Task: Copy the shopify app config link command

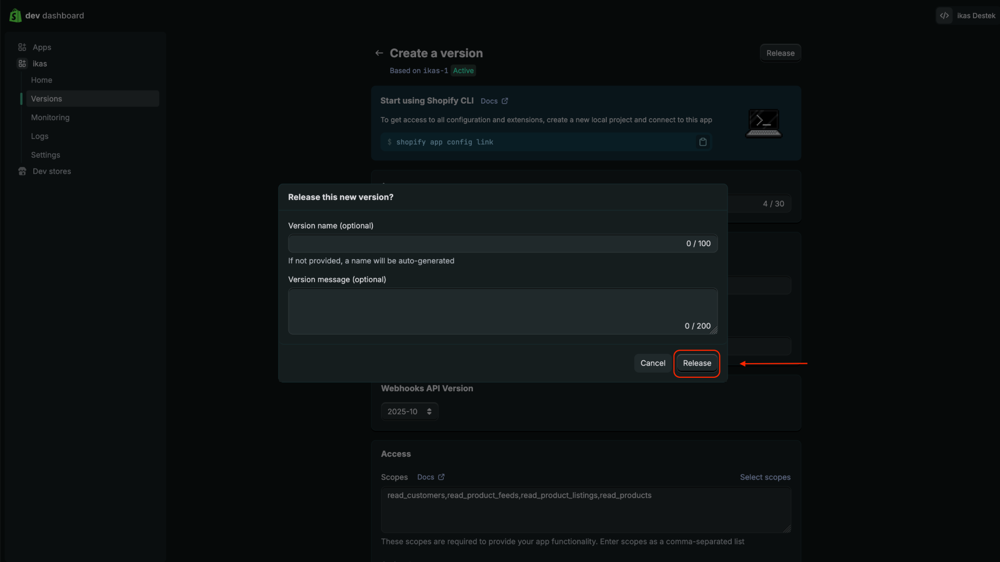Action: coord(703,142)
